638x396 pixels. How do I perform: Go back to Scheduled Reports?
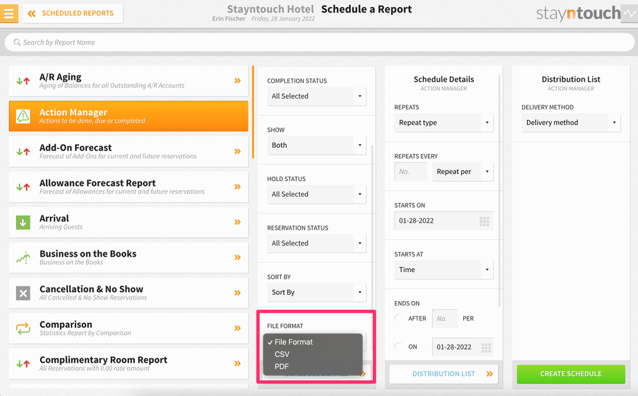(x=74, y=13)
